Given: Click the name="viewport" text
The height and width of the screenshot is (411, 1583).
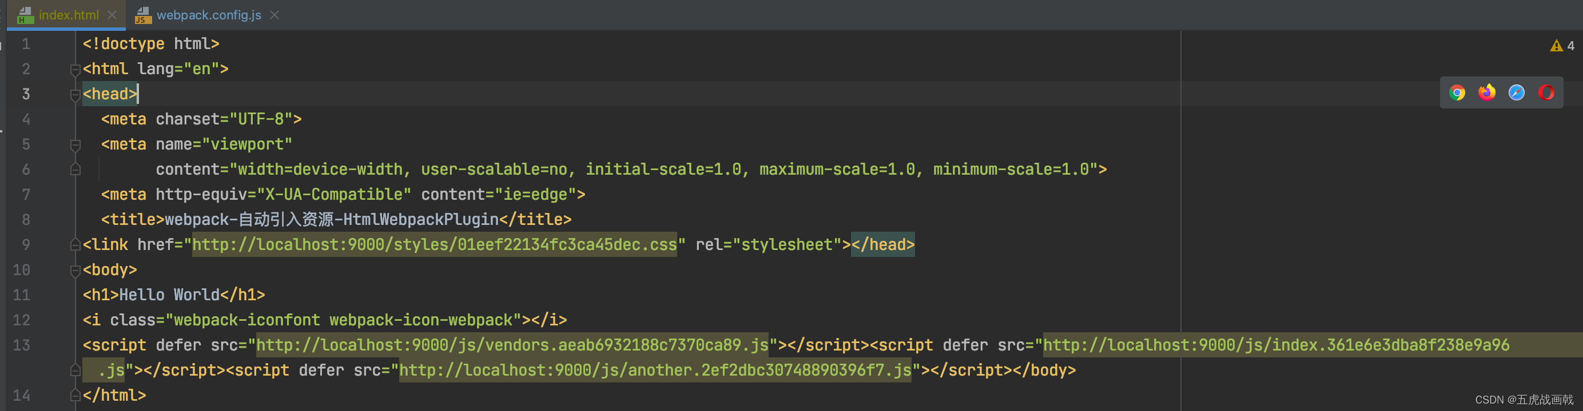Looking at the screenshot, I should point(224,145).
